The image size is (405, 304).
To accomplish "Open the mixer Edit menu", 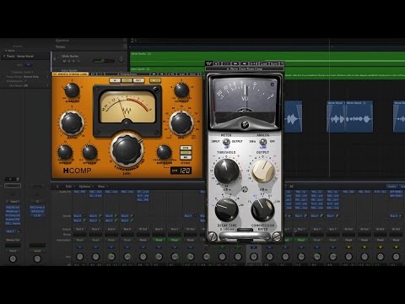I will pos(68,187).
